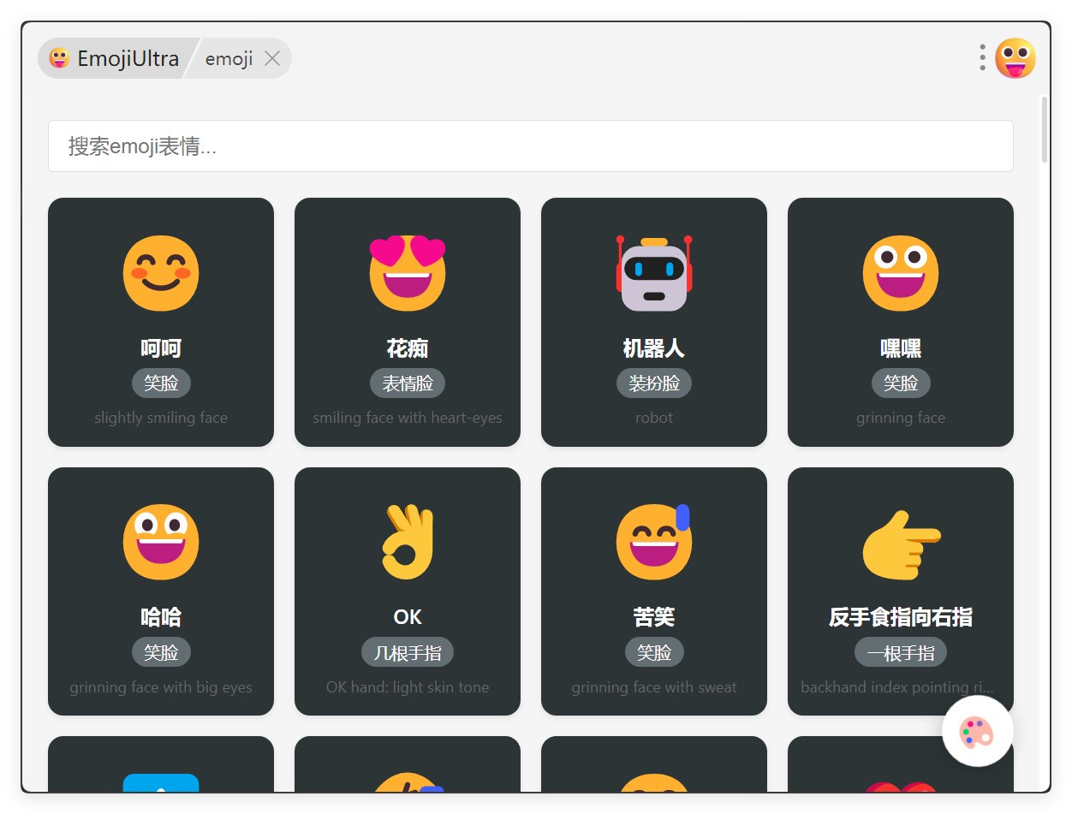Open the color palette floating button
This screenshot has width=1072, height=814.
(978, 731)
